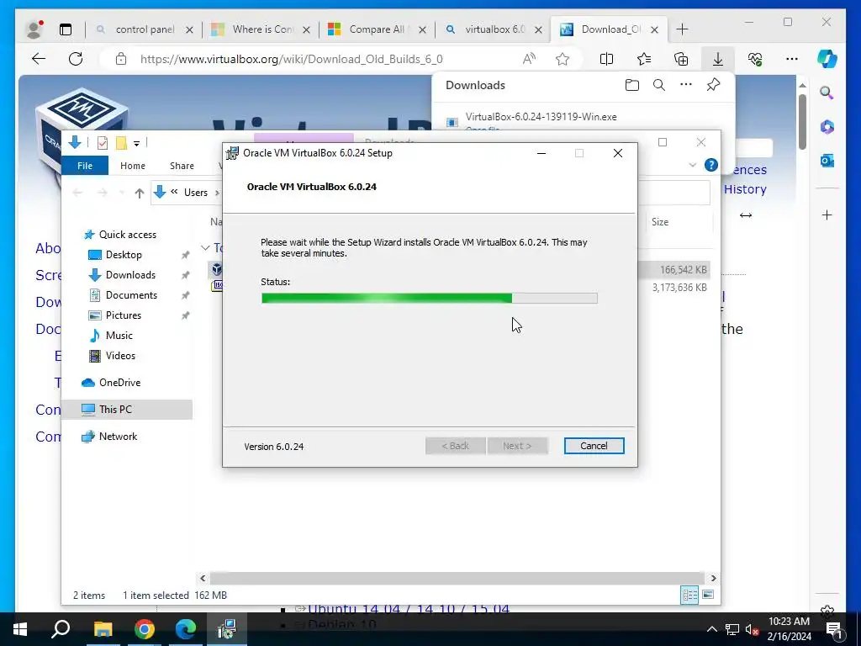861x646 pixels.
Task: Go back with the browser back arrow
Action: 39,59
